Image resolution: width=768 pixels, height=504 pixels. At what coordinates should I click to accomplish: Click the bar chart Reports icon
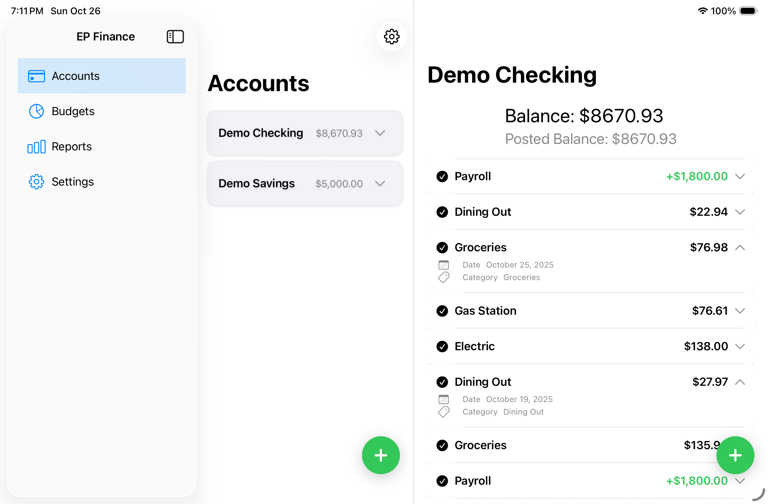coord(36,147)
